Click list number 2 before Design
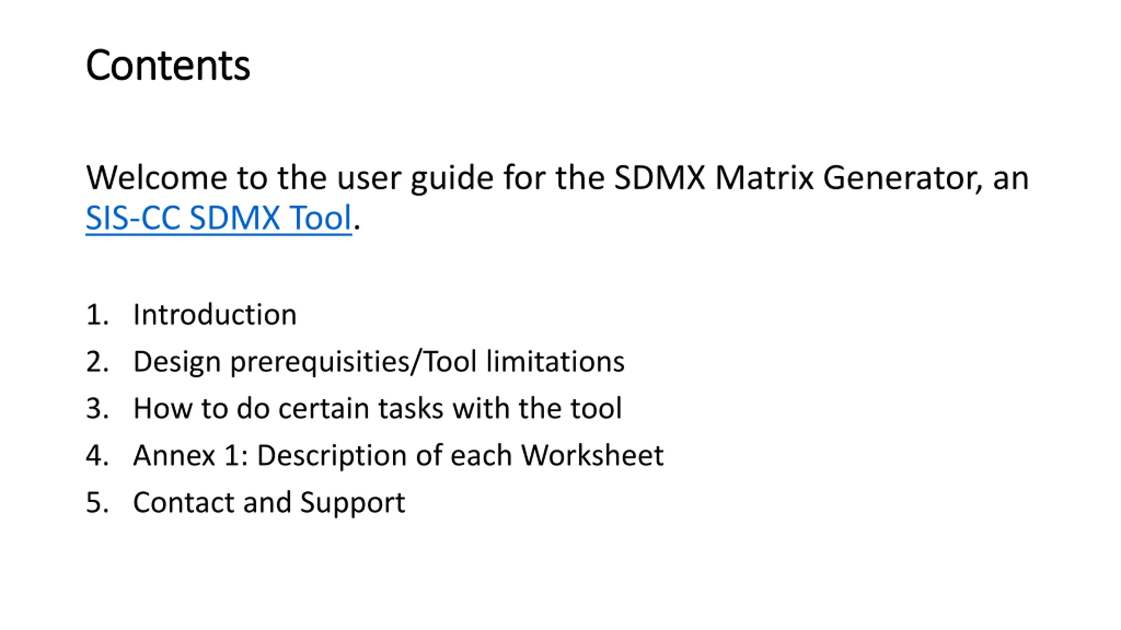Viewport: 1121px width, 630px height. coord(97,362)
